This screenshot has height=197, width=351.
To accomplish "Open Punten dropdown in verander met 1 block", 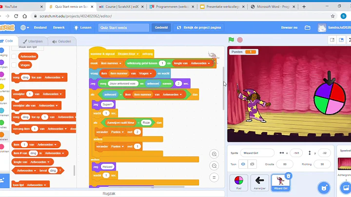I will (117, 146).
